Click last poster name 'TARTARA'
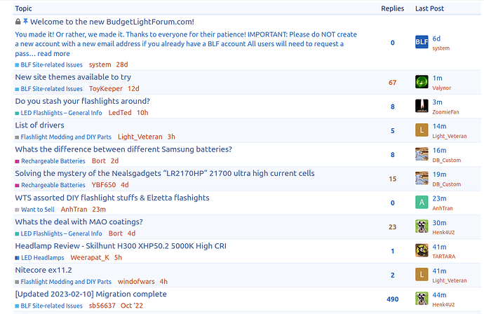 click(x=443, y=257)
